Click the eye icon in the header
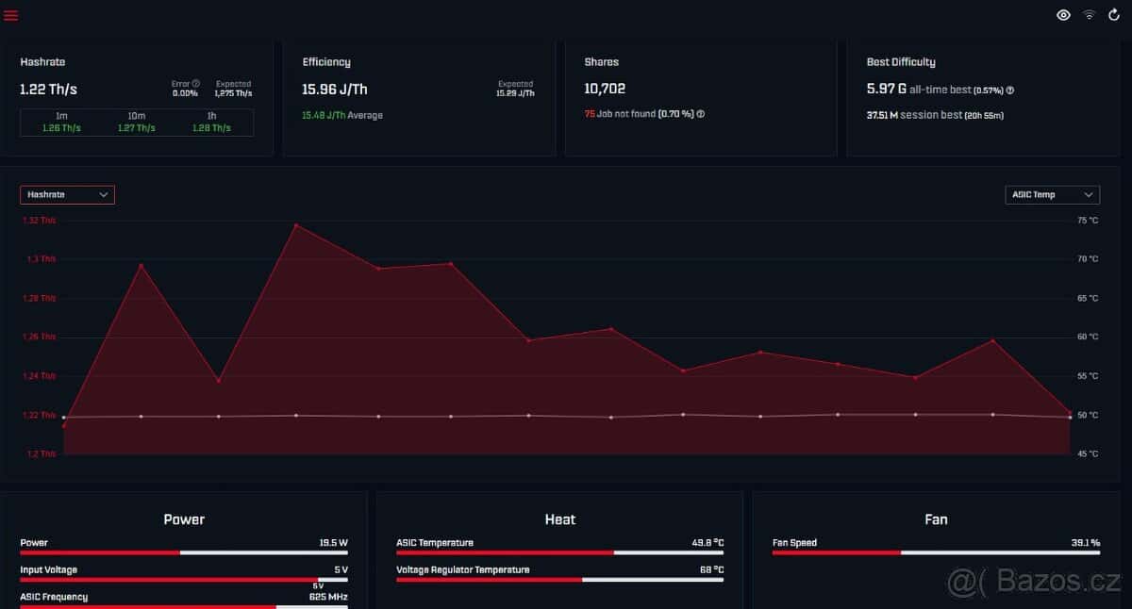This screenshot has height=609, width=1132. click(x=1063, y=15)
